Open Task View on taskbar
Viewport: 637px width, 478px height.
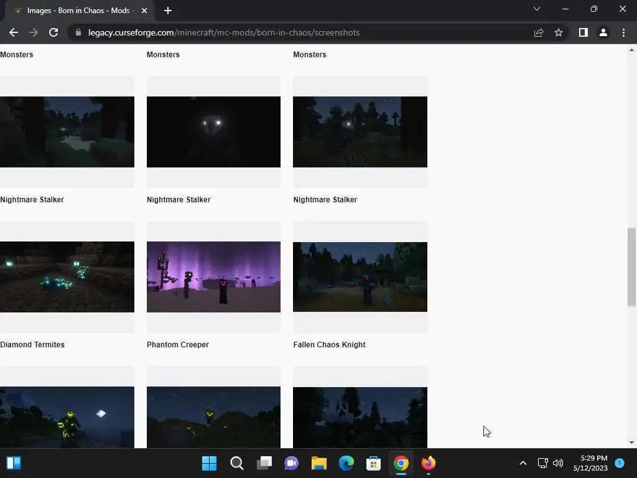pos(264,463)
